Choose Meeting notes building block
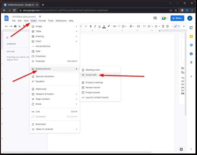The image size is (197, 155). tap(100, 70)
